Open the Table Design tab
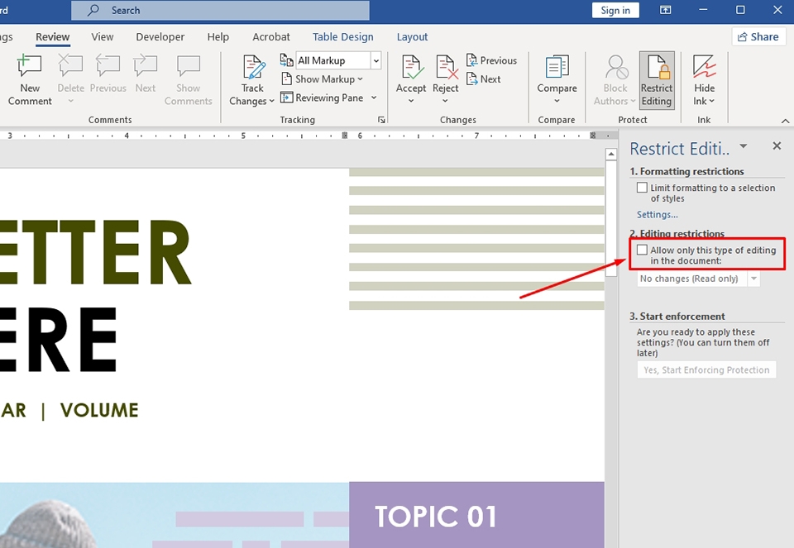Image resolution: width=794 pixels, height=548 pixels. point(342,37)
